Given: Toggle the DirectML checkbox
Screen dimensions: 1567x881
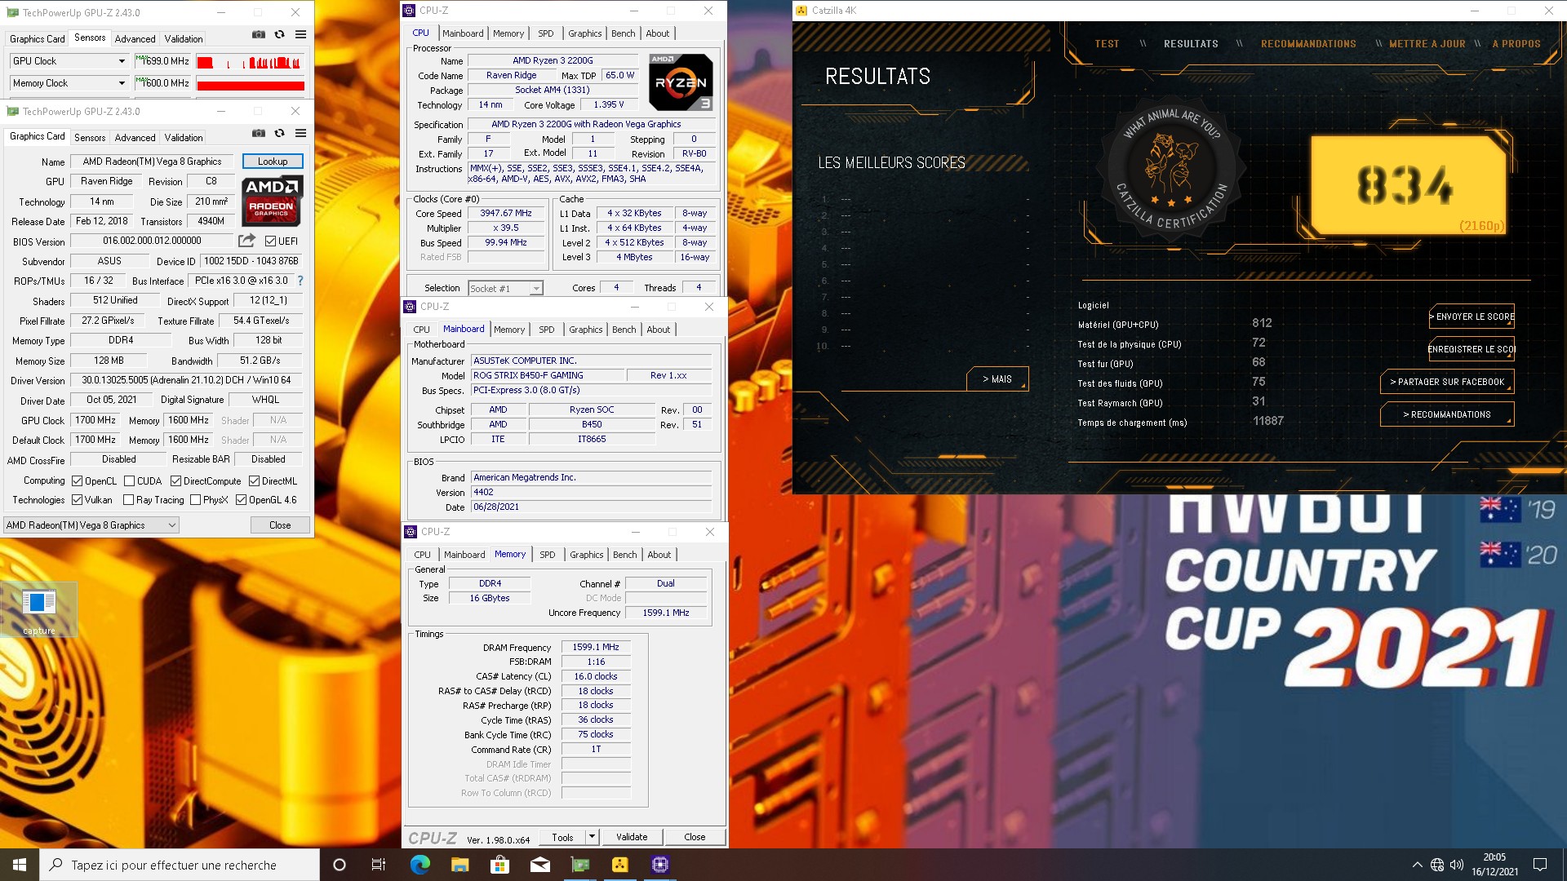Looking at the screenshot, I should 254,481.
